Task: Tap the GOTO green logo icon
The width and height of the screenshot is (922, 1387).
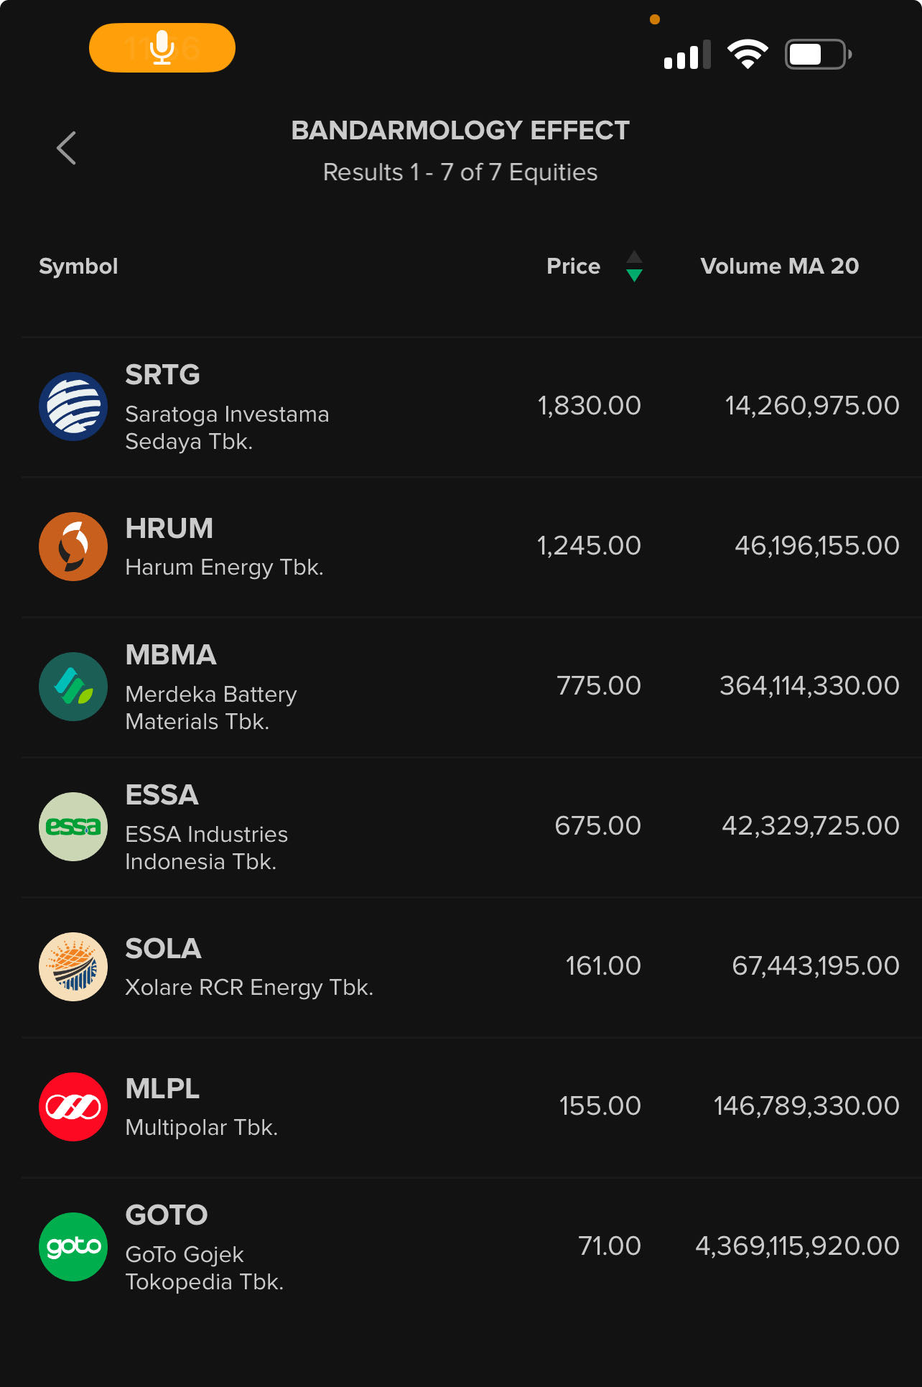Action: [73, 1247]
